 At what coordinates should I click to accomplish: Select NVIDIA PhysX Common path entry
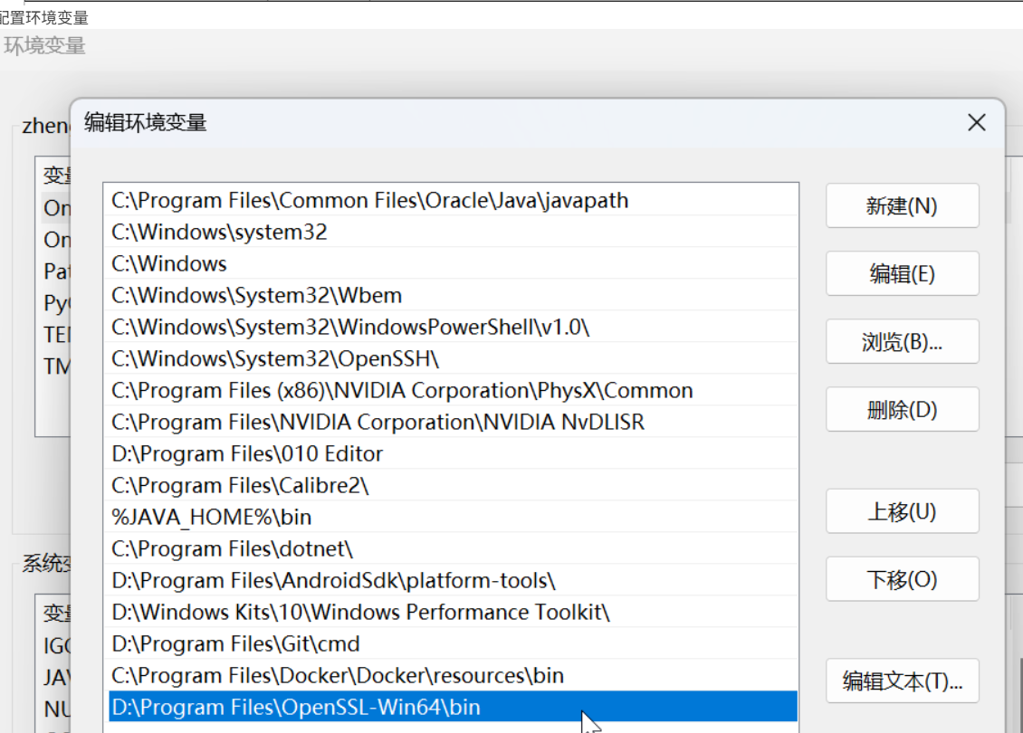click(x=402, y=390)
